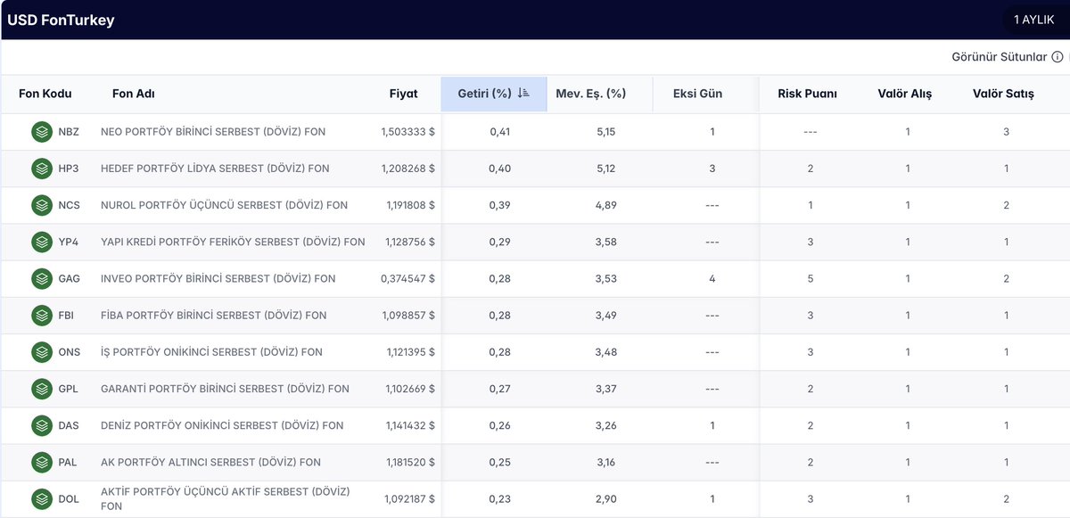The height and width of the screenshot is (518, 1070).
Task: Click the return value 0,23
Action: [500, 499]
